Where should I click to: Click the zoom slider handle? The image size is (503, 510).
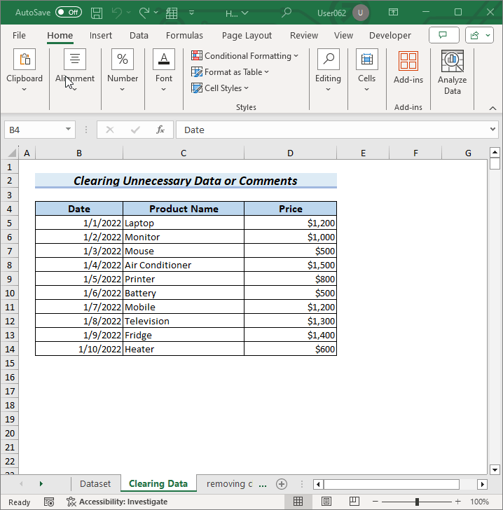[x=417, y=502]
